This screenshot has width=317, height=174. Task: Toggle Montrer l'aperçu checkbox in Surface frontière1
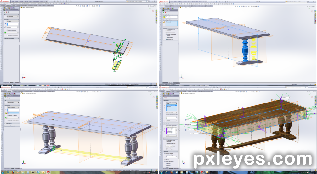[167, 149]
